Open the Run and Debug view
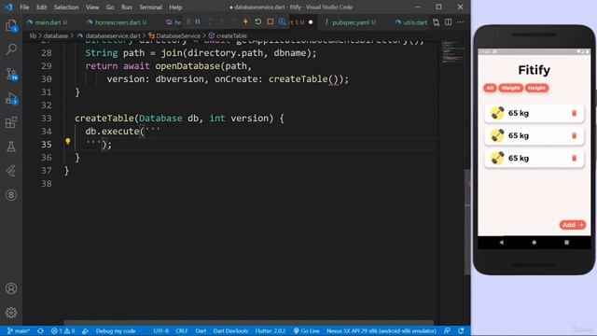Viewport: 597px width, 336px height. [x=11, y=99]
